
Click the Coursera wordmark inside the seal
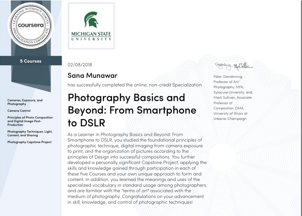point(30,24)
